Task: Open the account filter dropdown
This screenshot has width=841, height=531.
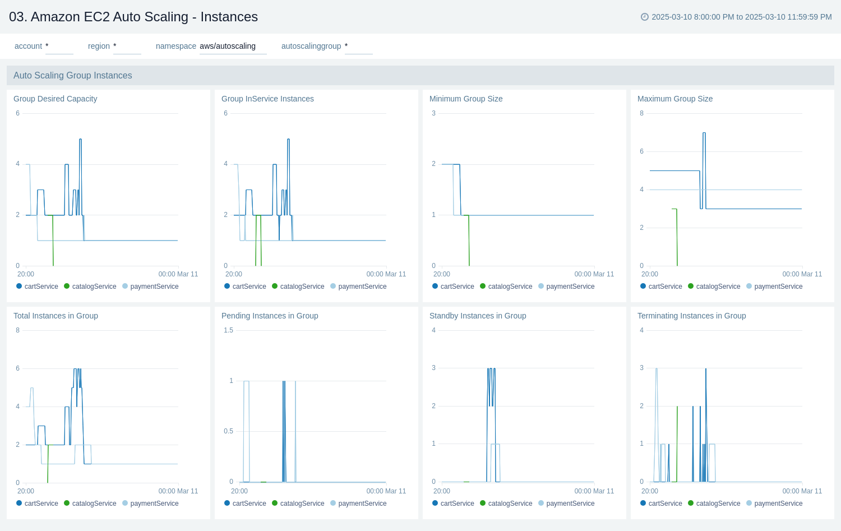Action: (x=59, y=46)
